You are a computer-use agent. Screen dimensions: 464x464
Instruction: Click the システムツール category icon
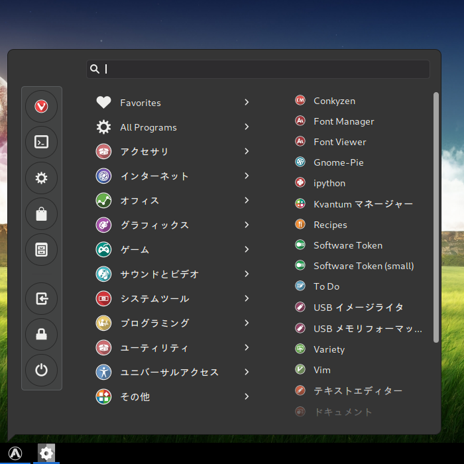click(103, 298)
